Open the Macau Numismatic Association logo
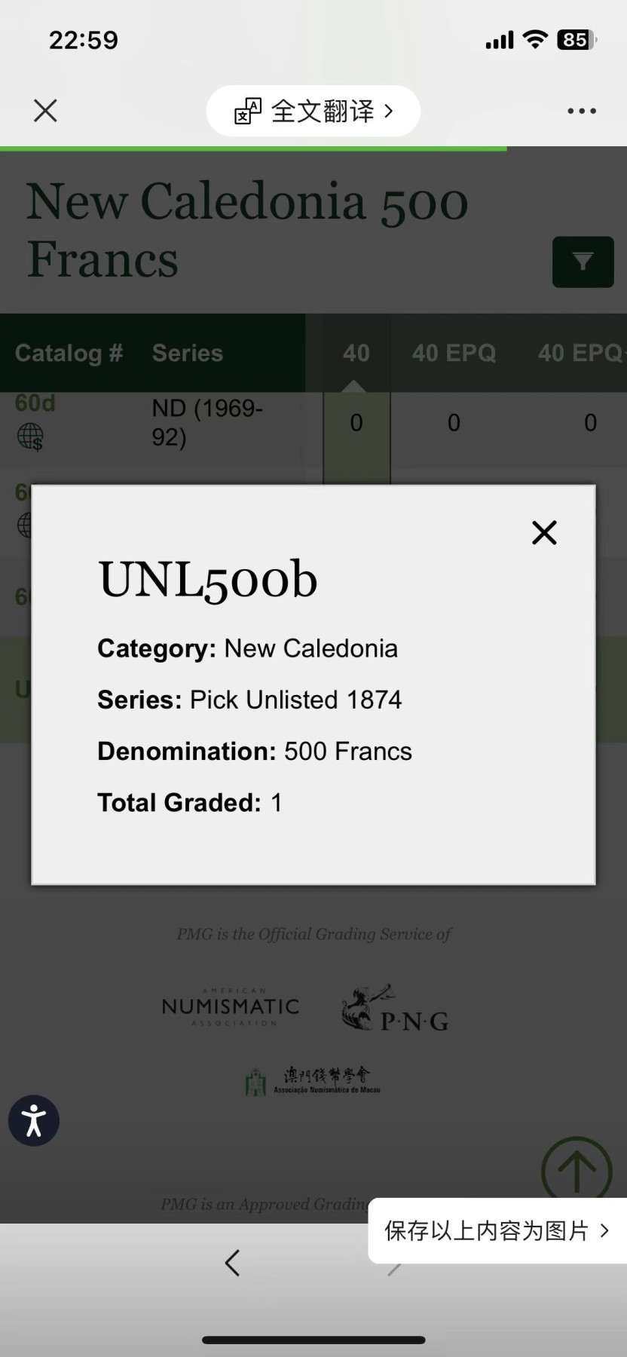This screenshot has height=1357, width=627. (x=313, y=1081)
